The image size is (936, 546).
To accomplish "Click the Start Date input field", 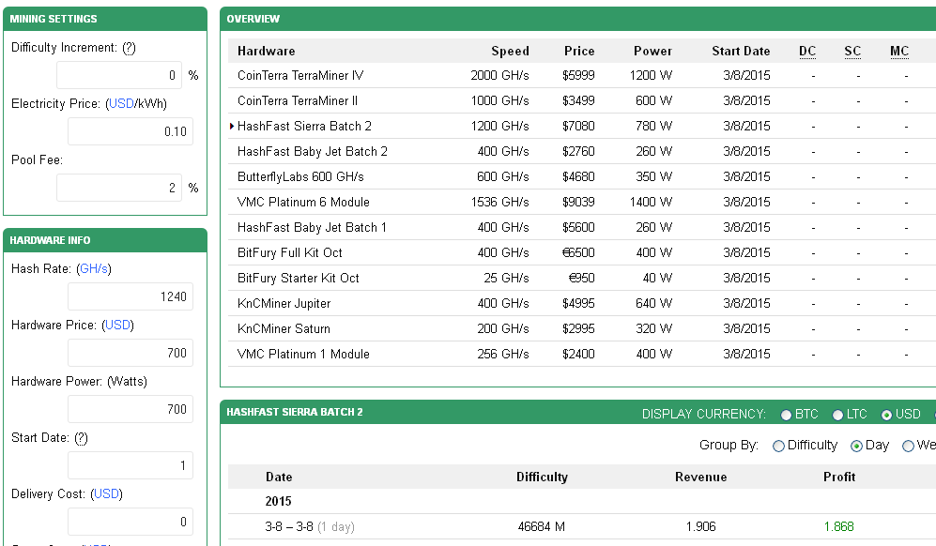I will click(x=130, y=465).
